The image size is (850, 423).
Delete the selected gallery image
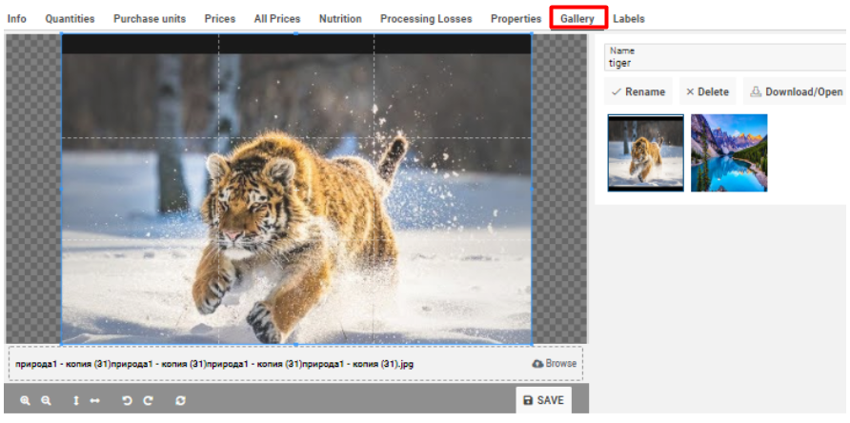click(x=707, y=92)
